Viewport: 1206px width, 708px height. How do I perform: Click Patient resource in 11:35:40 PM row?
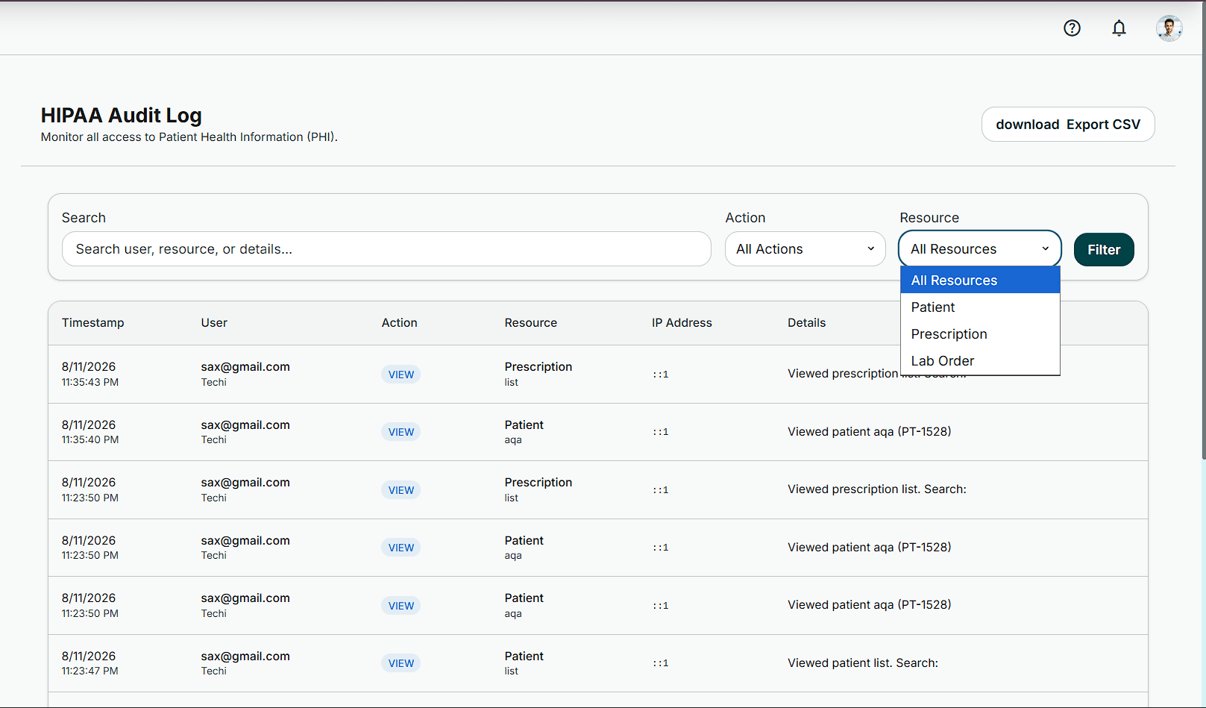coord(524,425)
